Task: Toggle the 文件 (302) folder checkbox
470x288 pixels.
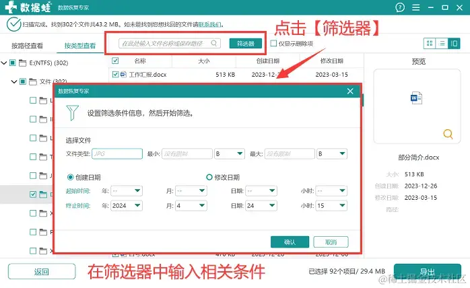Action: [x=23, y=81]
